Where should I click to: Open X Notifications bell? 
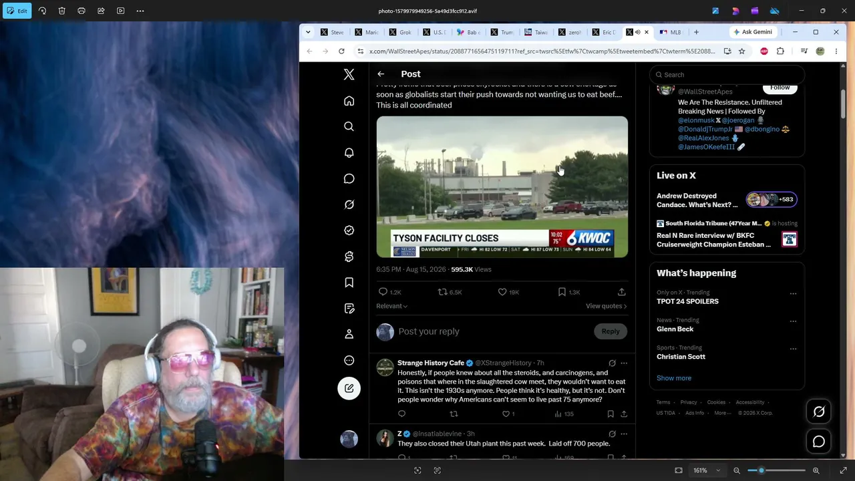349,152
